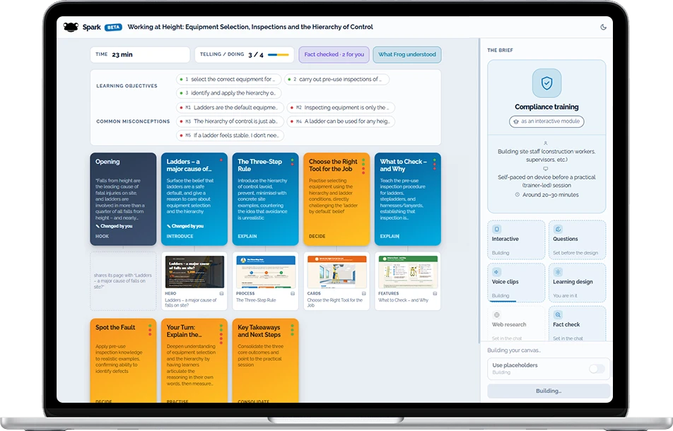673x431 pixels.
Task: Click the small icon beside the CARDS label
Action: [363, 294]
